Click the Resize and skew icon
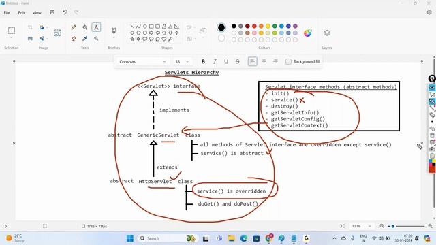 coord(30,39)
